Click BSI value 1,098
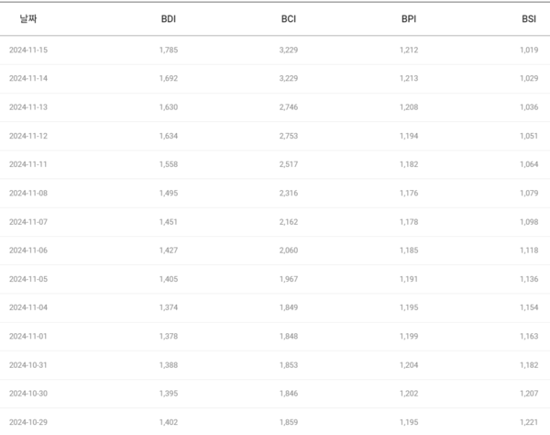This screenshot has height=435, width=550. pyautogui.click(x=528, y=221)
